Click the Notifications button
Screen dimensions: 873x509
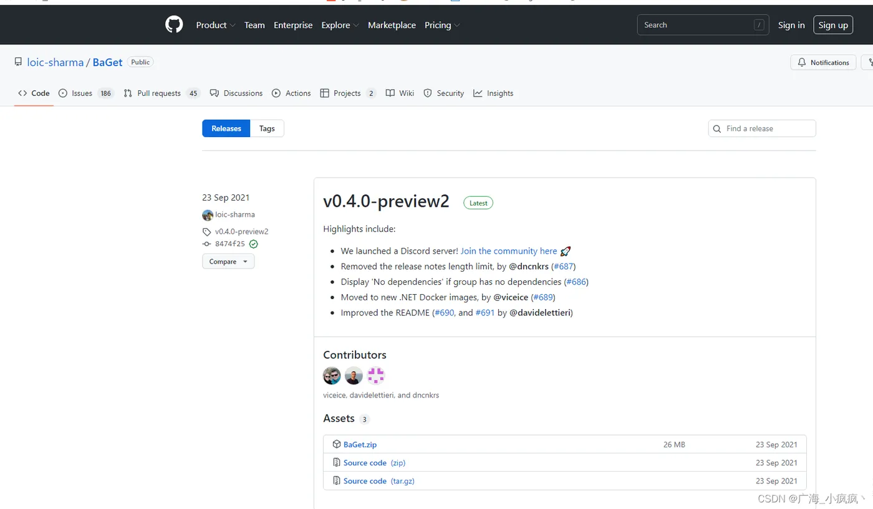824,62
